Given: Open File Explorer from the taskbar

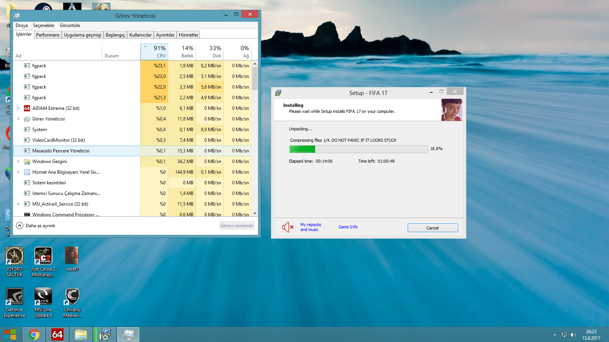Looking at the screenshot, I should coord(81,334).
